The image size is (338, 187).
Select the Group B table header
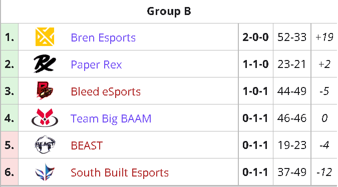tap(169, 11)
